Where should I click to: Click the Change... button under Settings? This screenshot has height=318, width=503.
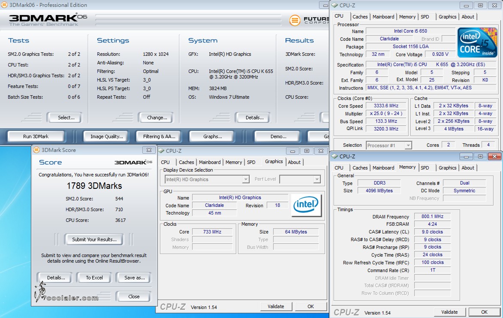pos(156,118)
